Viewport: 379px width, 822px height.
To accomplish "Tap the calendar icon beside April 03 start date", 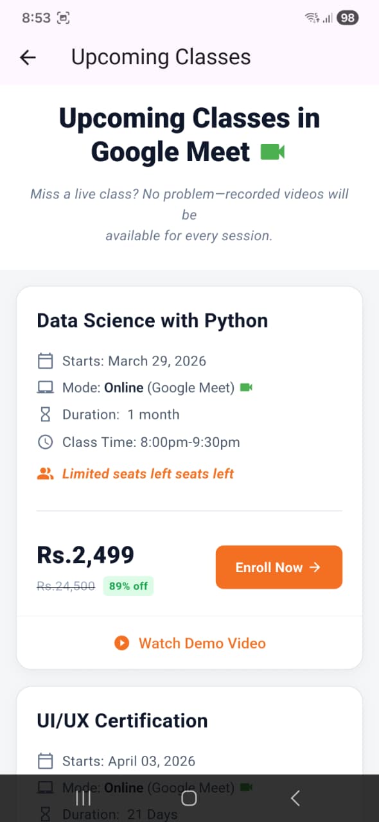I will [x=45, y=760].
